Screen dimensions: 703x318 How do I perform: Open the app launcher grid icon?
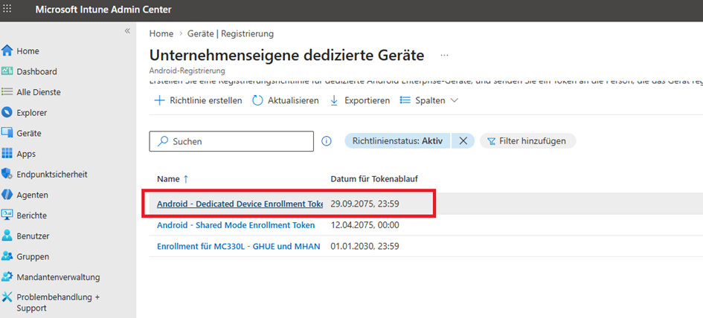tap(7, 9)
